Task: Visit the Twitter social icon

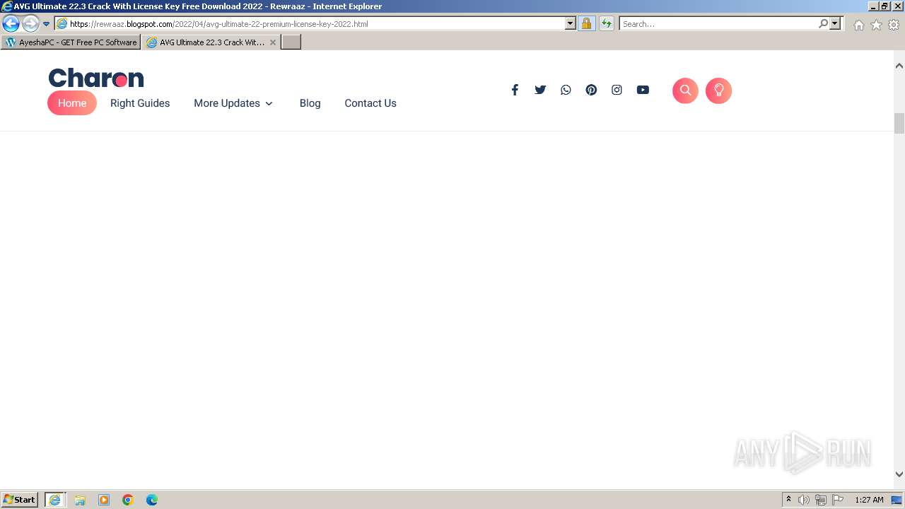Action: (x=540, y=90)
